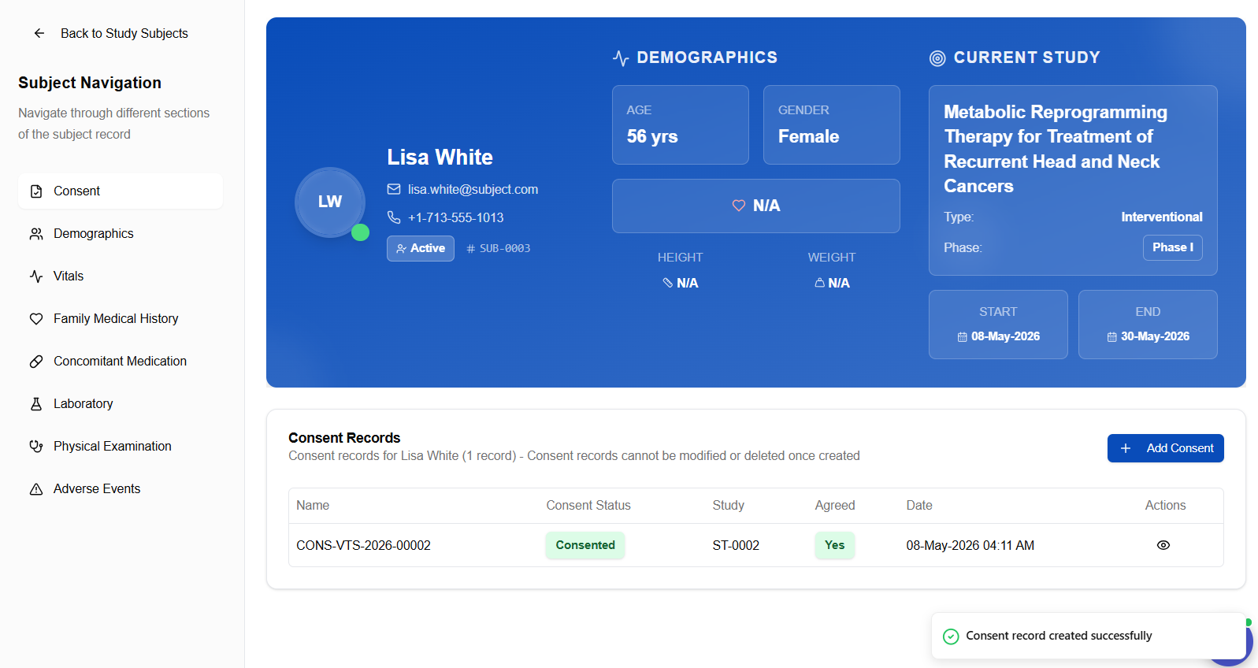Click the Consent record created successfully toast

click(1089, 636)
